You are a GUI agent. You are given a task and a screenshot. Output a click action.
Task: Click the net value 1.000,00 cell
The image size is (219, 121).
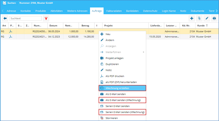[71, 31]
